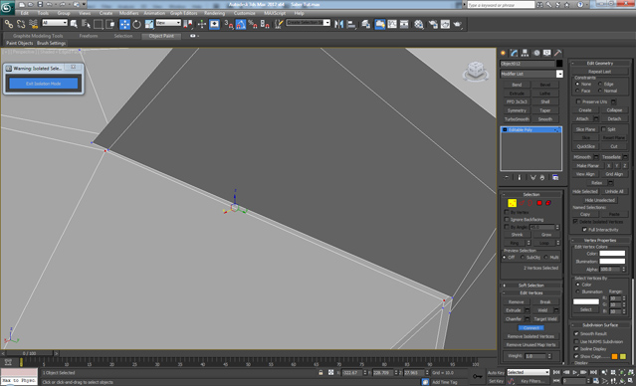Collapse the Edit Geometry rollout
Image resolution: width=636 pixels, height=386 pixels.
[600, 64]
